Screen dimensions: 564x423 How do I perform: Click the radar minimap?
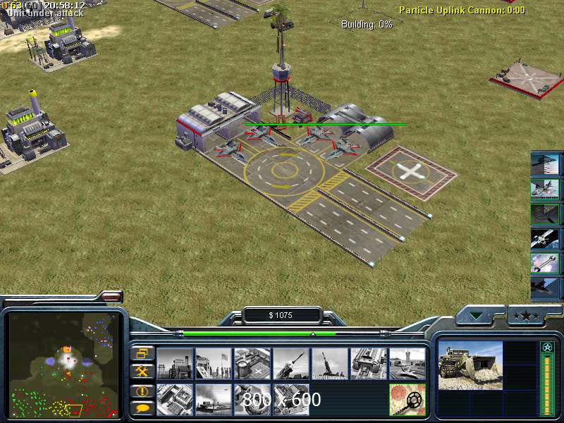coord(63,365)
